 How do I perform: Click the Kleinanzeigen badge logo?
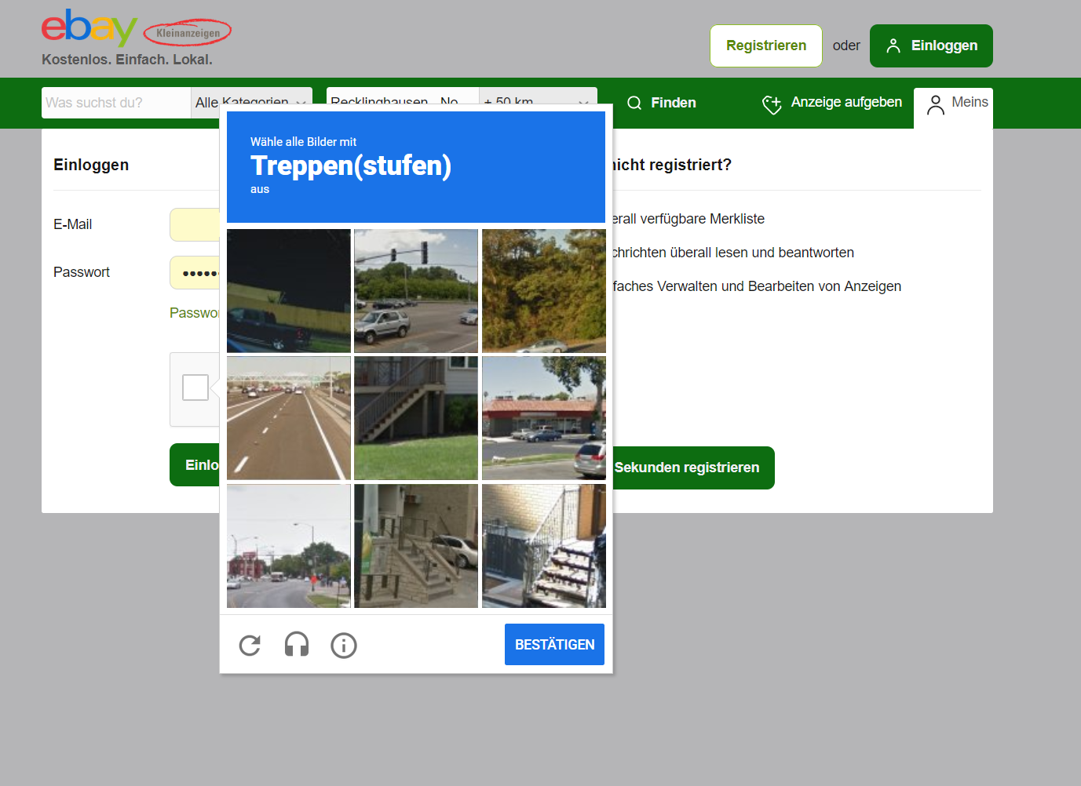188,33
